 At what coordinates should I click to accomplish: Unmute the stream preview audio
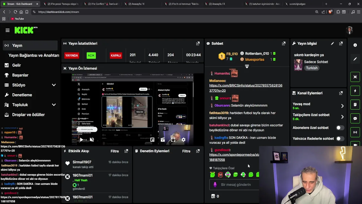(x=92, y=139)
